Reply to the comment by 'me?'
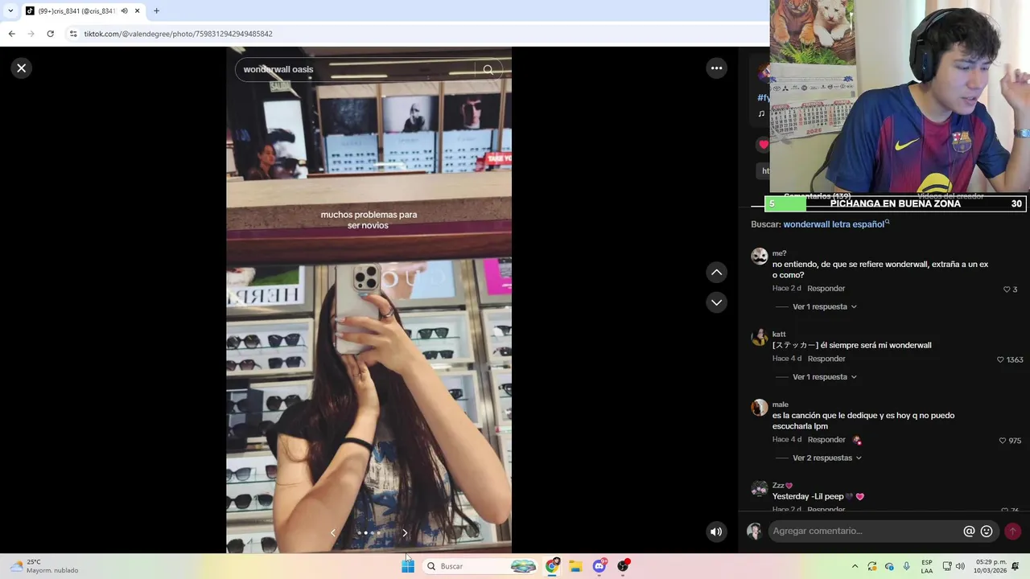The width and height of the screenshot is (1030, 579). coord(826,289)
